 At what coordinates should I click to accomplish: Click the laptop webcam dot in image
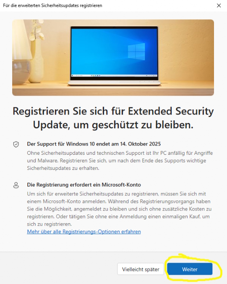(114, 28)
